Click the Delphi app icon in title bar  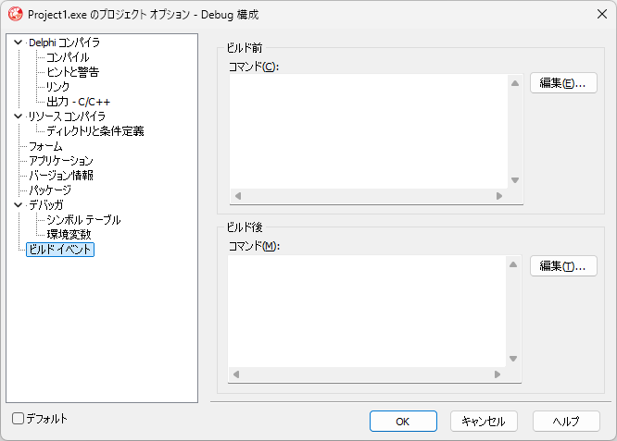[x=16, y=14]
